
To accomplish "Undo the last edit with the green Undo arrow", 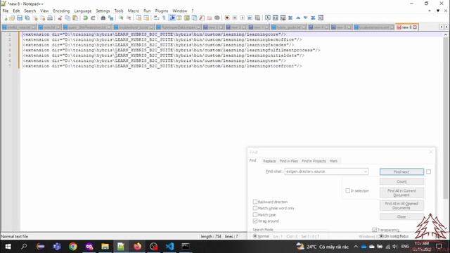I will 85,18.
